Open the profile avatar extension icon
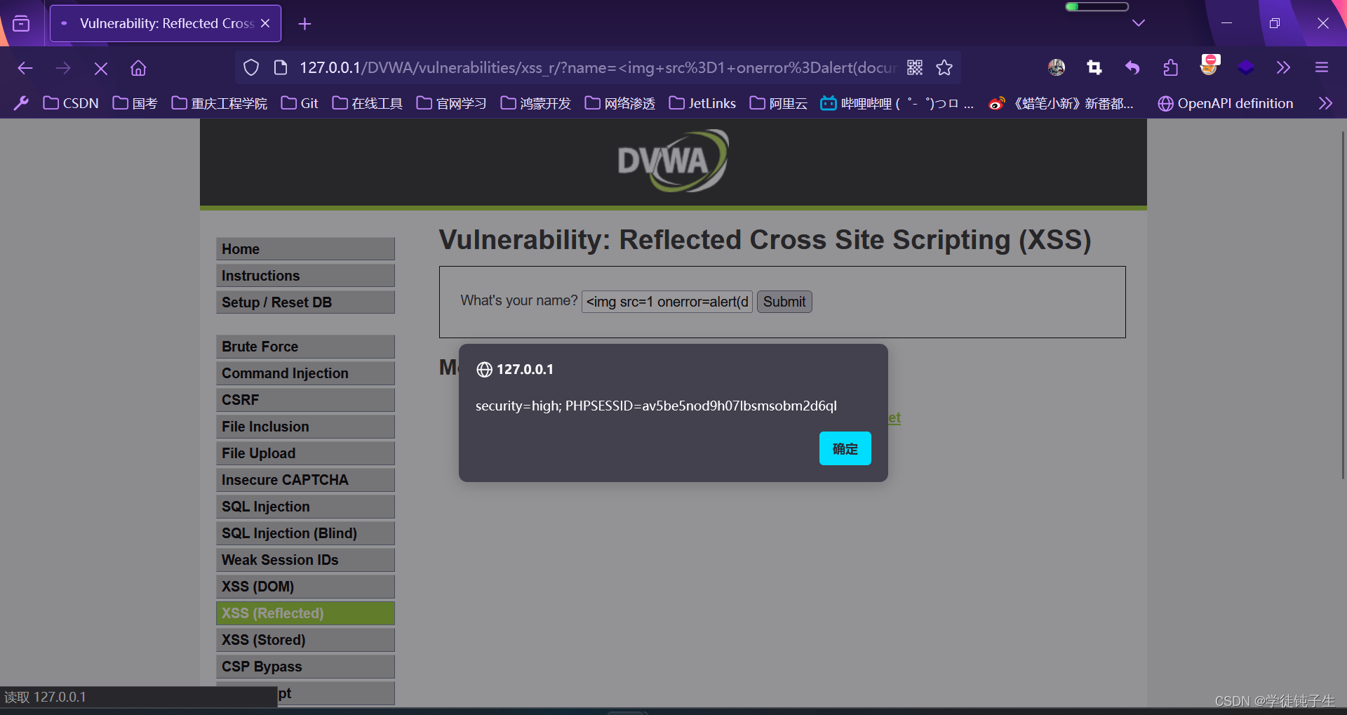This screenshot has width=1347, height=715. (x=1057, y=67)
